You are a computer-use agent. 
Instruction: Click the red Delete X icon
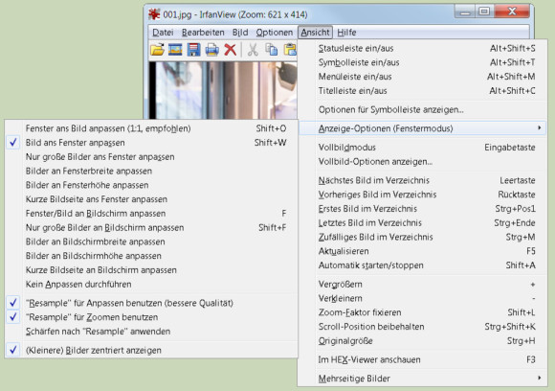coord(230,50)
